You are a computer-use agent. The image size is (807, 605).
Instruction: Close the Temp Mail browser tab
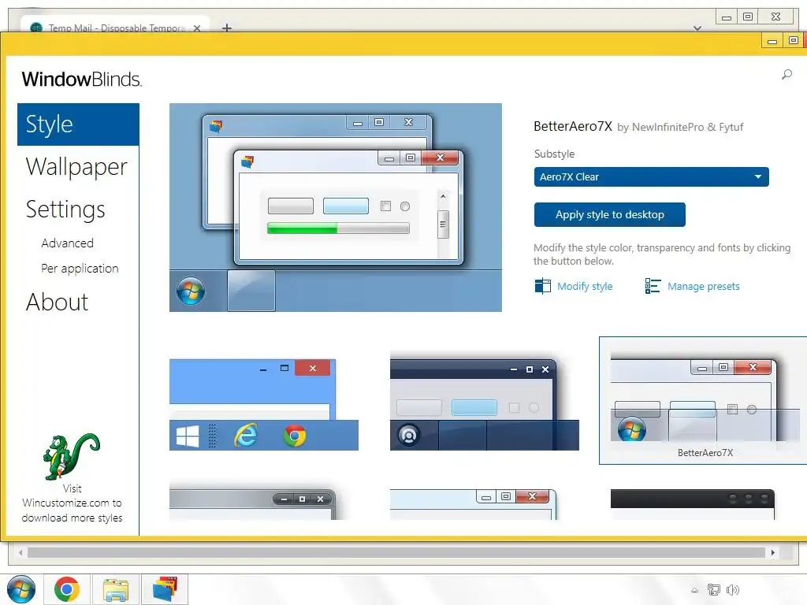pos(196,28)
